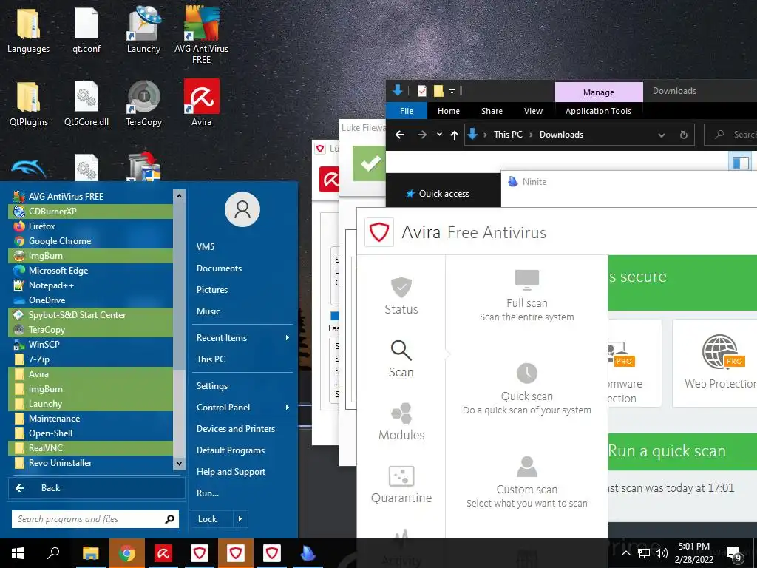
Task: Toggle the preview pane button in Explorer
Action: click(741, 163)
